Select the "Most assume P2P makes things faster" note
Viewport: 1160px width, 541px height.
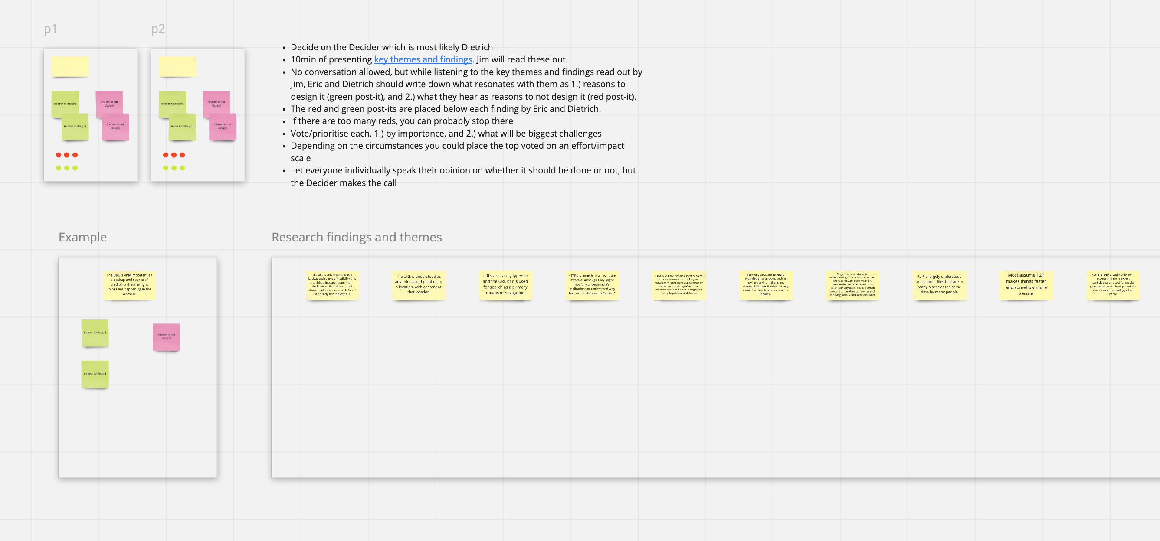pyautogui.click(x=1026, y=285)
